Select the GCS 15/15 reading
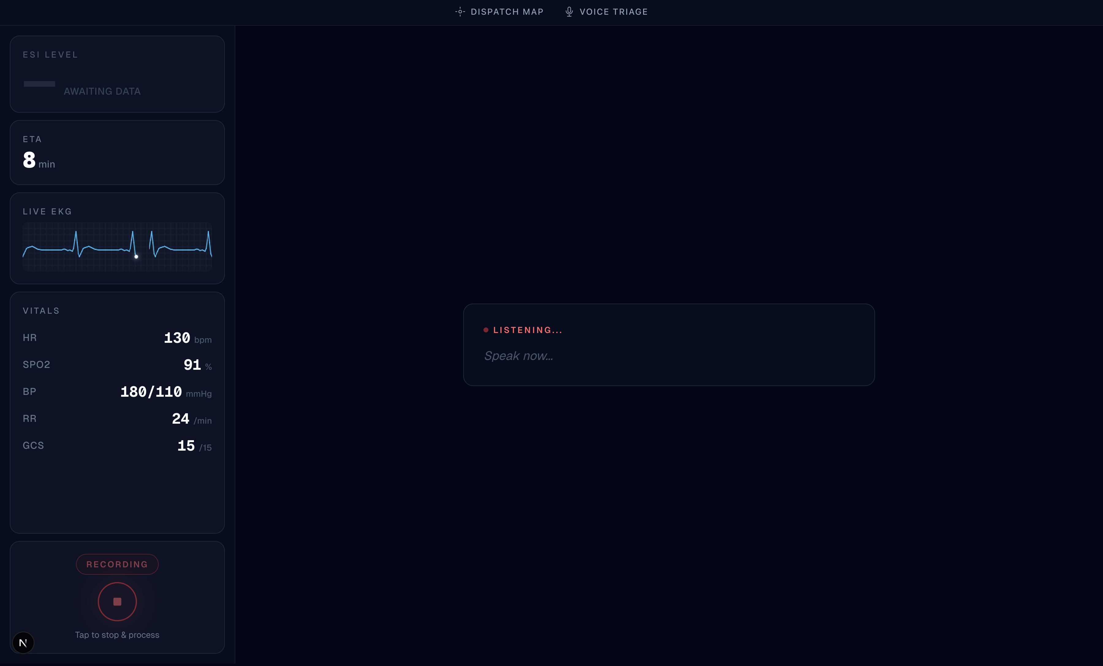This screenshot has height=666, width=1103. 186,446
